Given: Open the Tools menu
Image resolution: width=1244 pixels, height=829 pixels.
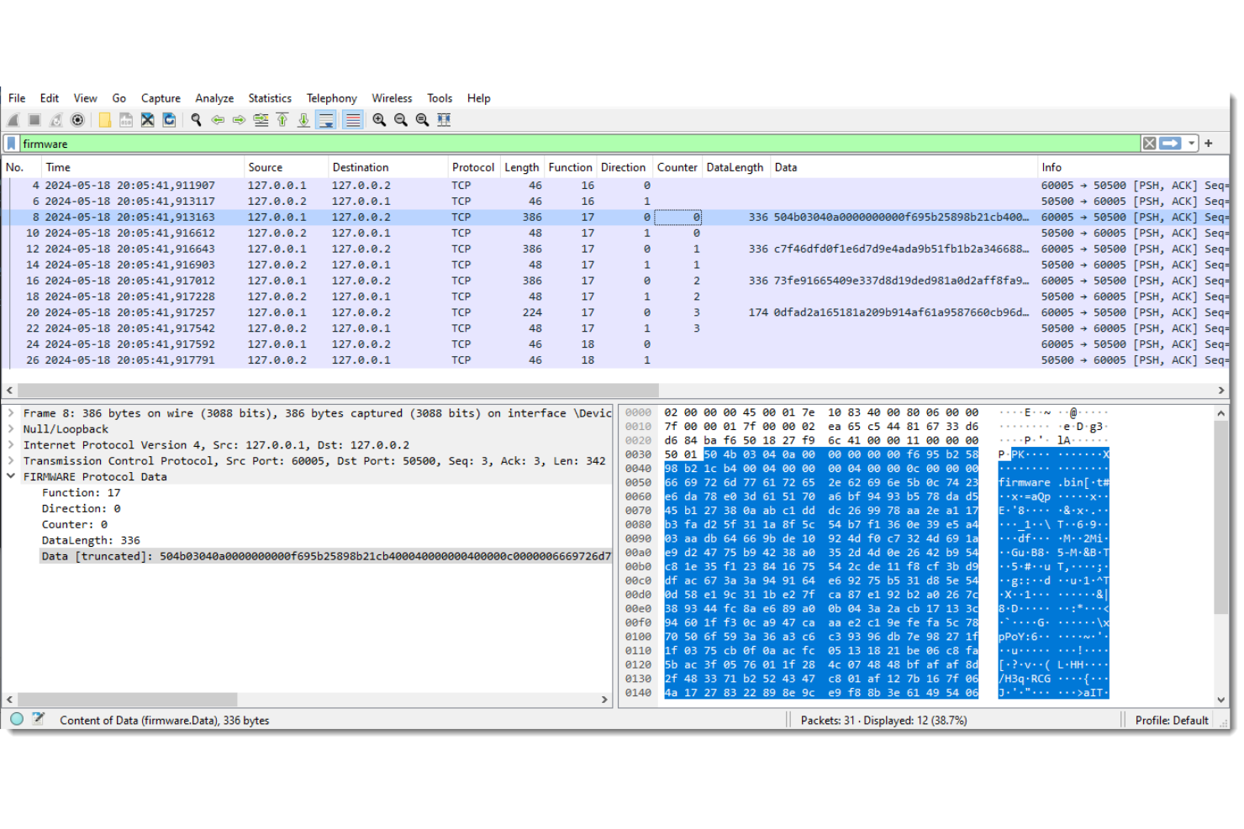Looking at the screenshot, I should pos(440,98).
